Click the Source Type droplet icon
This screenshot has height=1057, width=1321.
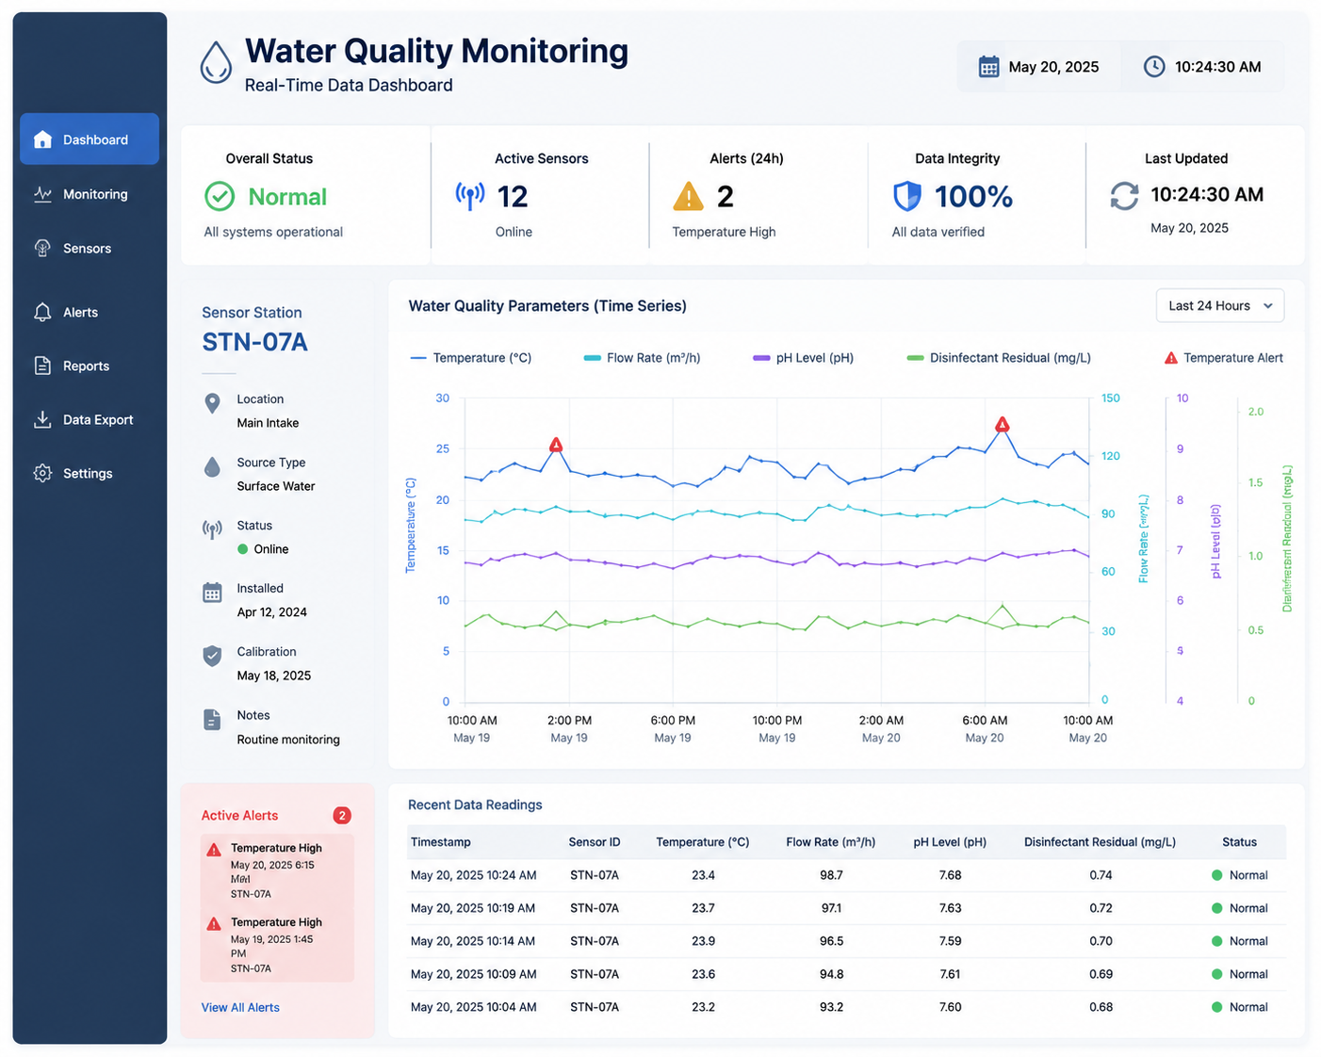click(x=213, y=466)
